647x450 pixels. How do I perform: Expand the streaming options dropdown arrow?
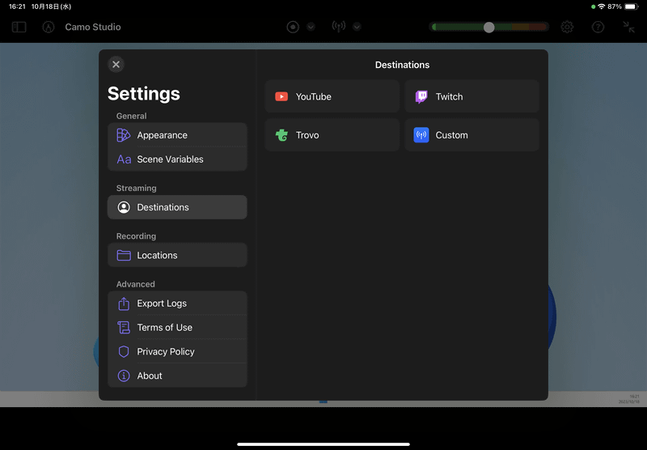click(x=357, y=27)
